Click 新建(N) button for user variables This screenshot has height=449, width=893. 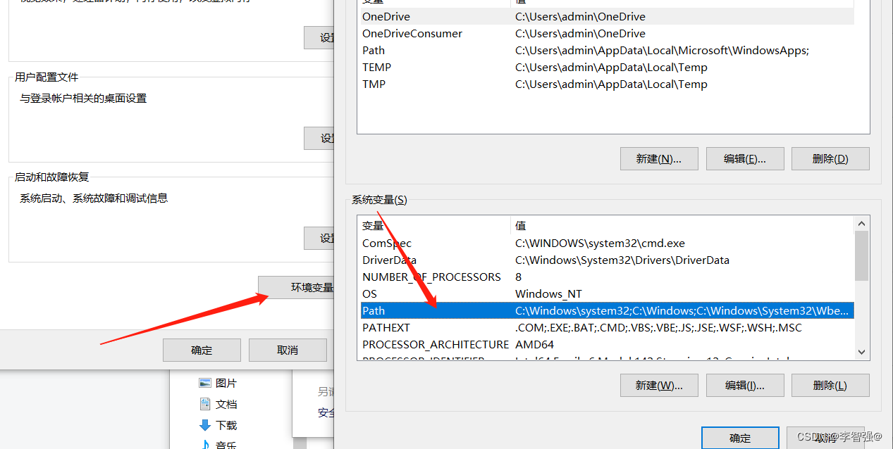659,159
